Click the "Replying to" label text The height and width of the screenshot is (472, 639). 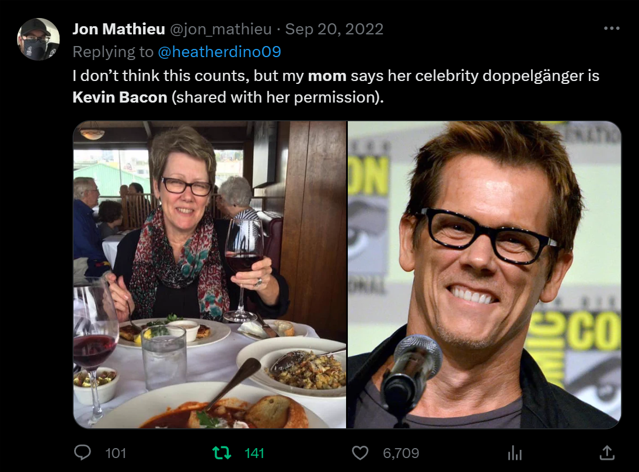click(x=113, y=52)
